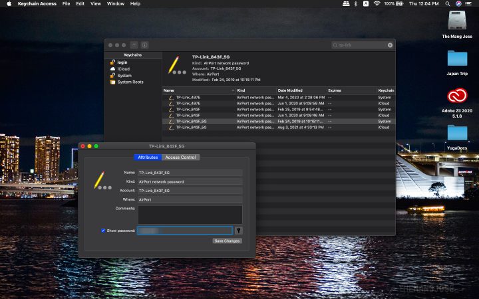Clear the tp-link search with the x icon
Viewport: 479px width, 299px height.
[x=390, y=45]
